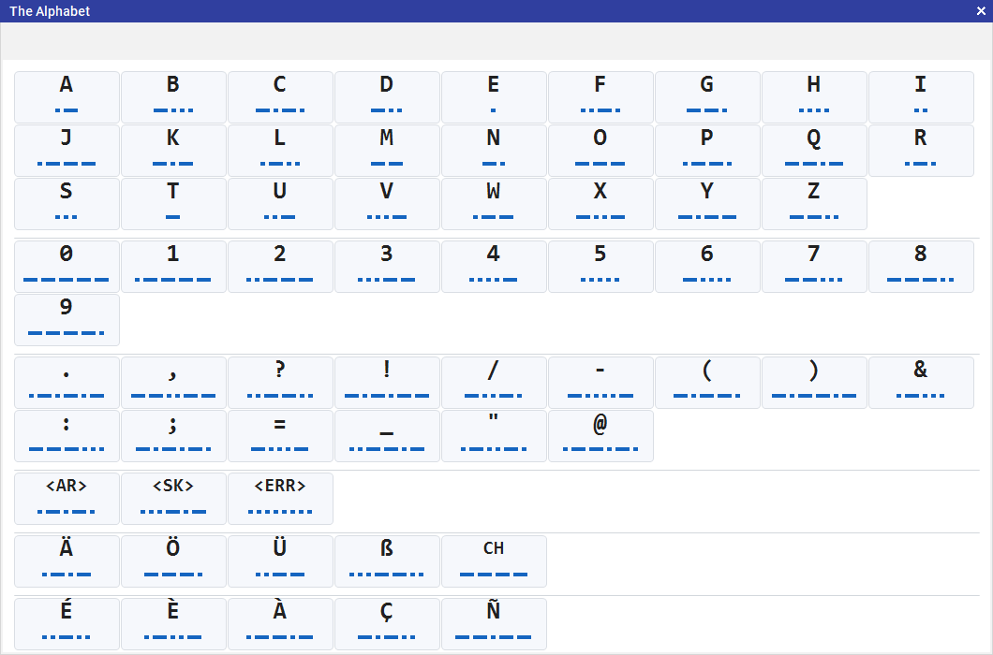Select the period punctuation tile
Viewport: 993px width, 655px height.
[x=67, y=383]
